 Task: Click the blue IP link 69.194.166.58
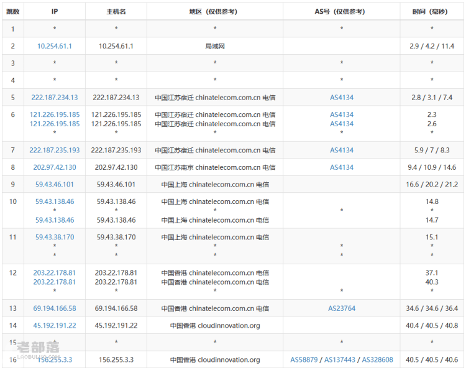[54, 308]
